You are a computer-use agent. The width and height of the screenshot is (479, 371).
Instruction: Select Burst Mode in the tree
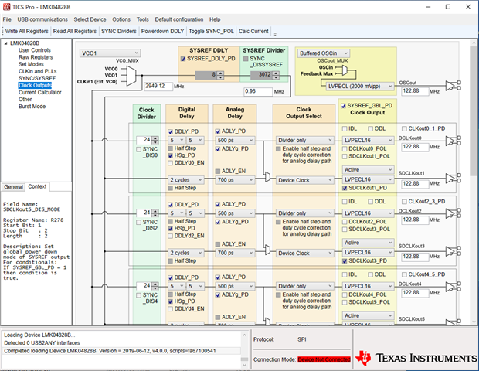(x=32, y=107)
